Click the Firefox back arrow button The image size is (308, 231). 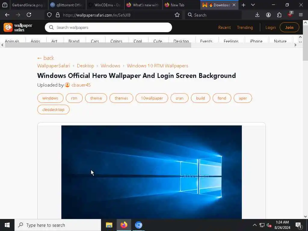click(7, 15)
